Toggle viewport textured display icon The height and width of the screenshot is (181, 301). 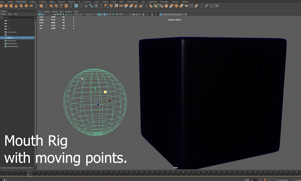(107, 14)
